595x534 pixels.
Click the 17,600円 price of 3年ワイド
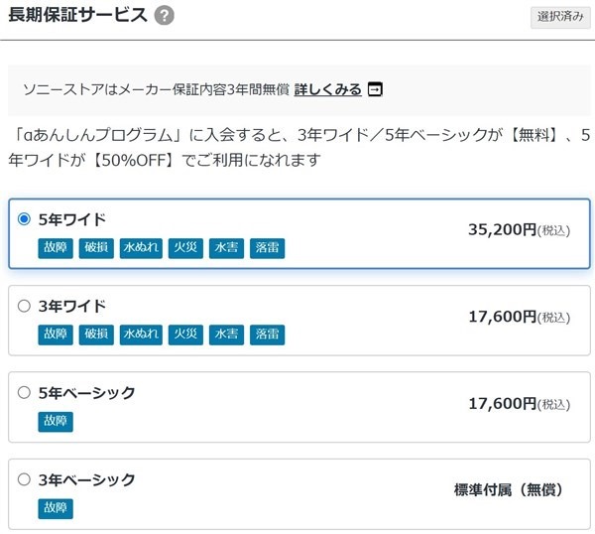(502, 317)
